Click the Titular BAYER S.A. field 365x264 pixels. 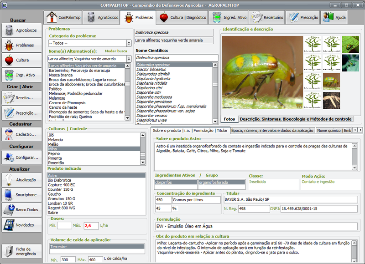[291, 199]
